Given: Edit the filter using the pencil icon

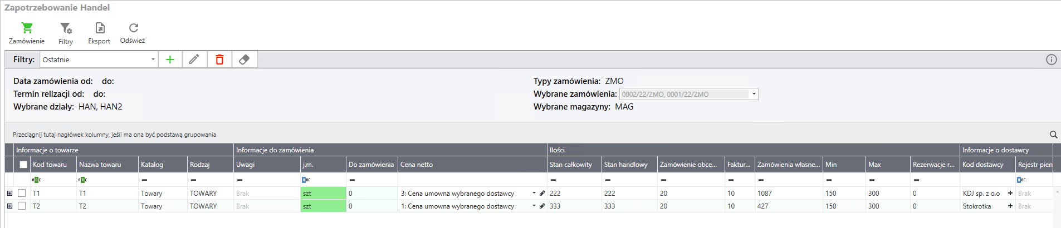Looking at the screenshot, I should (x=194, y=60).
